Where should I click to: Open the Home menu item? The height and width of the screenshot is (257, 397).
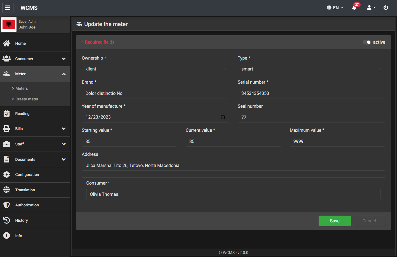(35, 43)
